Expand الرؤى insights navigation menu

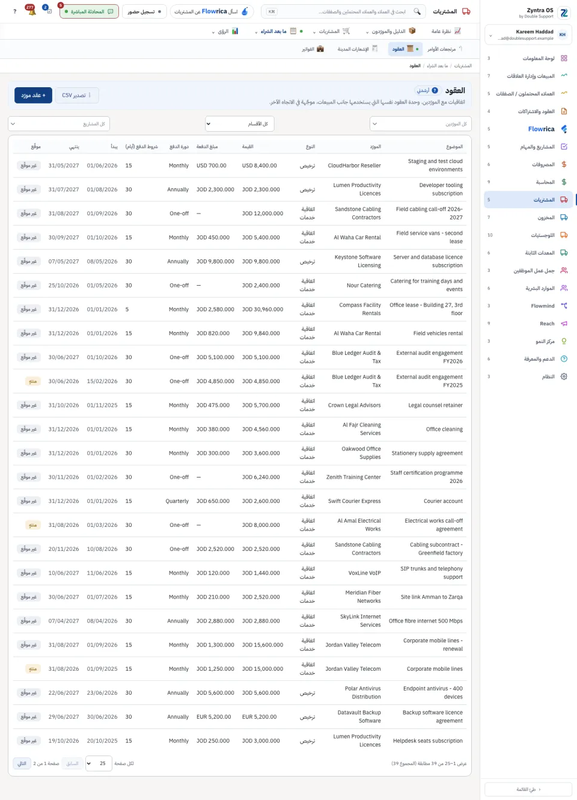(225, 31)
